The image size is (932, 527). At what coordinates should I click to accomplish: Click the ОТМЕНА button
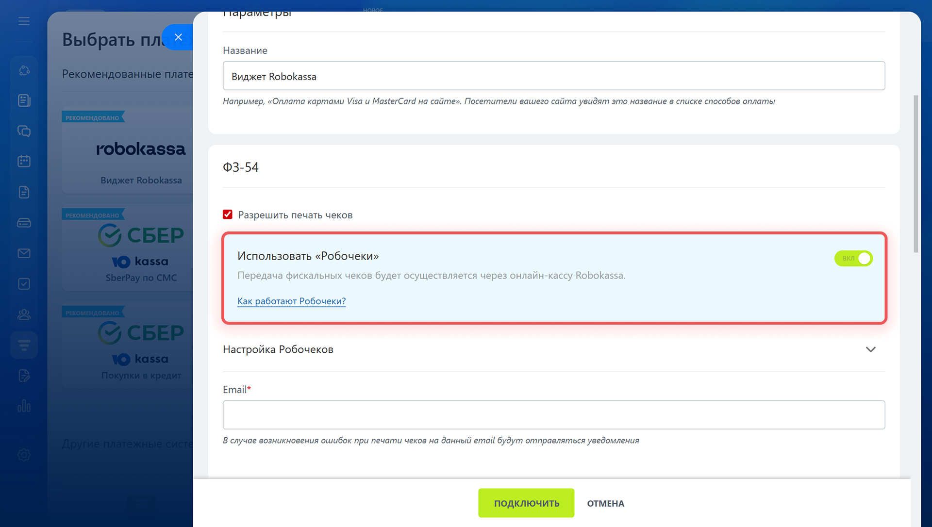605,503
